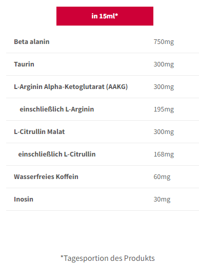Click the 750mg value for Beta alanin
Viewport: 199px width, 268px height.
[164, 42]
